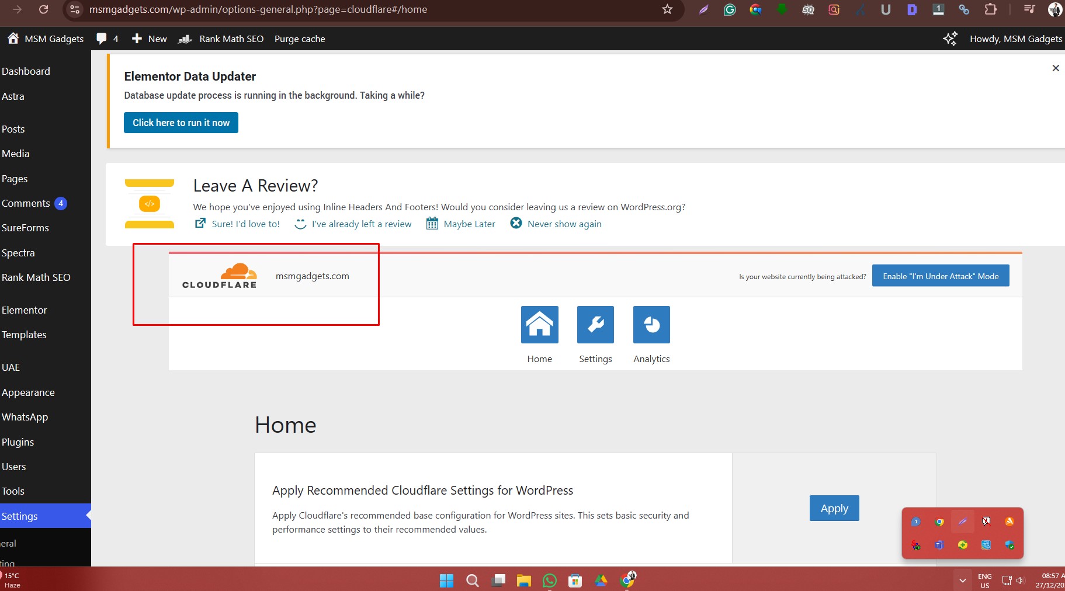Enable "I'm Under Attack" Mode
Viewport: 1065px width, 591px height.
[941, 276]
